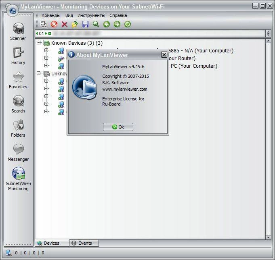275x260 pixels.
Task: Click the address bar spinner on the right
Action: pos(268,33)
